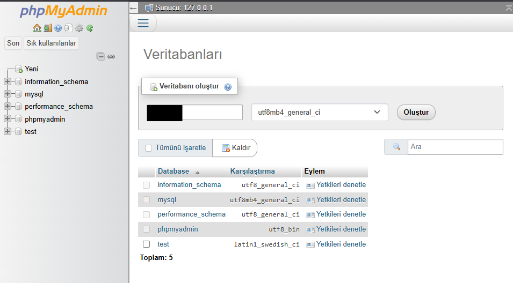Image resolution: width=513 pixels, height=283 pixels.
Task: Select phpmyadmin in navigation tree
Action: [45, 119]
